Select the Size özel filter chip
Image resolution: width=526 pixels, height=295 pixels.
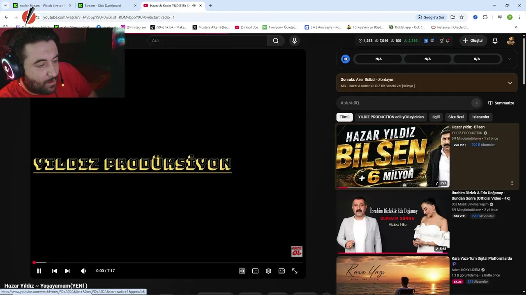(x=456, y=117)
